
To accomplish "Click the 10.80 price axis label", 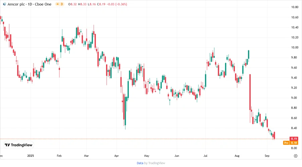I will tap(295, 7).
